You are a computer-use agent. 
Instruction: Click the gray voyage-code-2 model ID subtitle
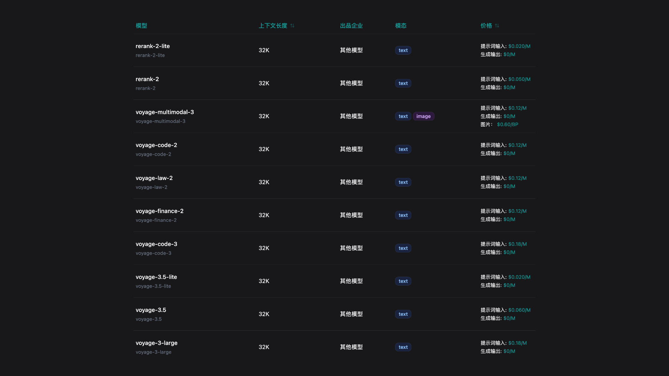click(153, 154)
